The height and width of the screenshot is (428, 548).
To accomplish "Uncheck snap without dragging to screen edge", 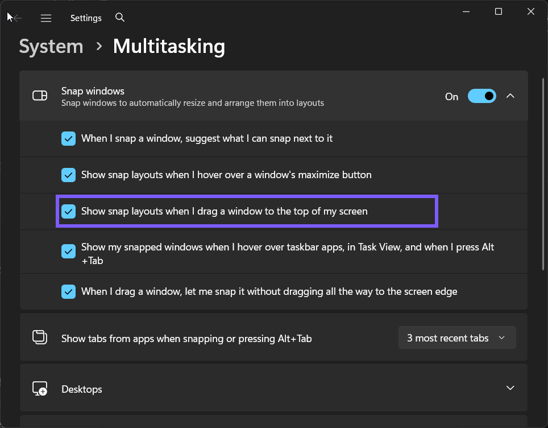I will tap(68, 291).
